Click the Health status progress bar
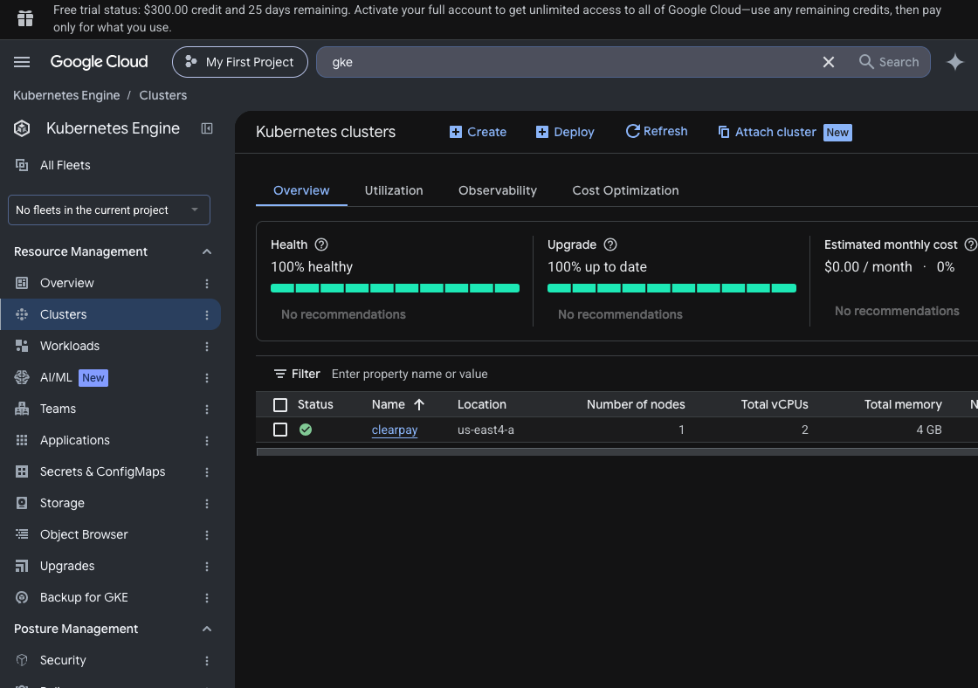 tap(395, 288)
